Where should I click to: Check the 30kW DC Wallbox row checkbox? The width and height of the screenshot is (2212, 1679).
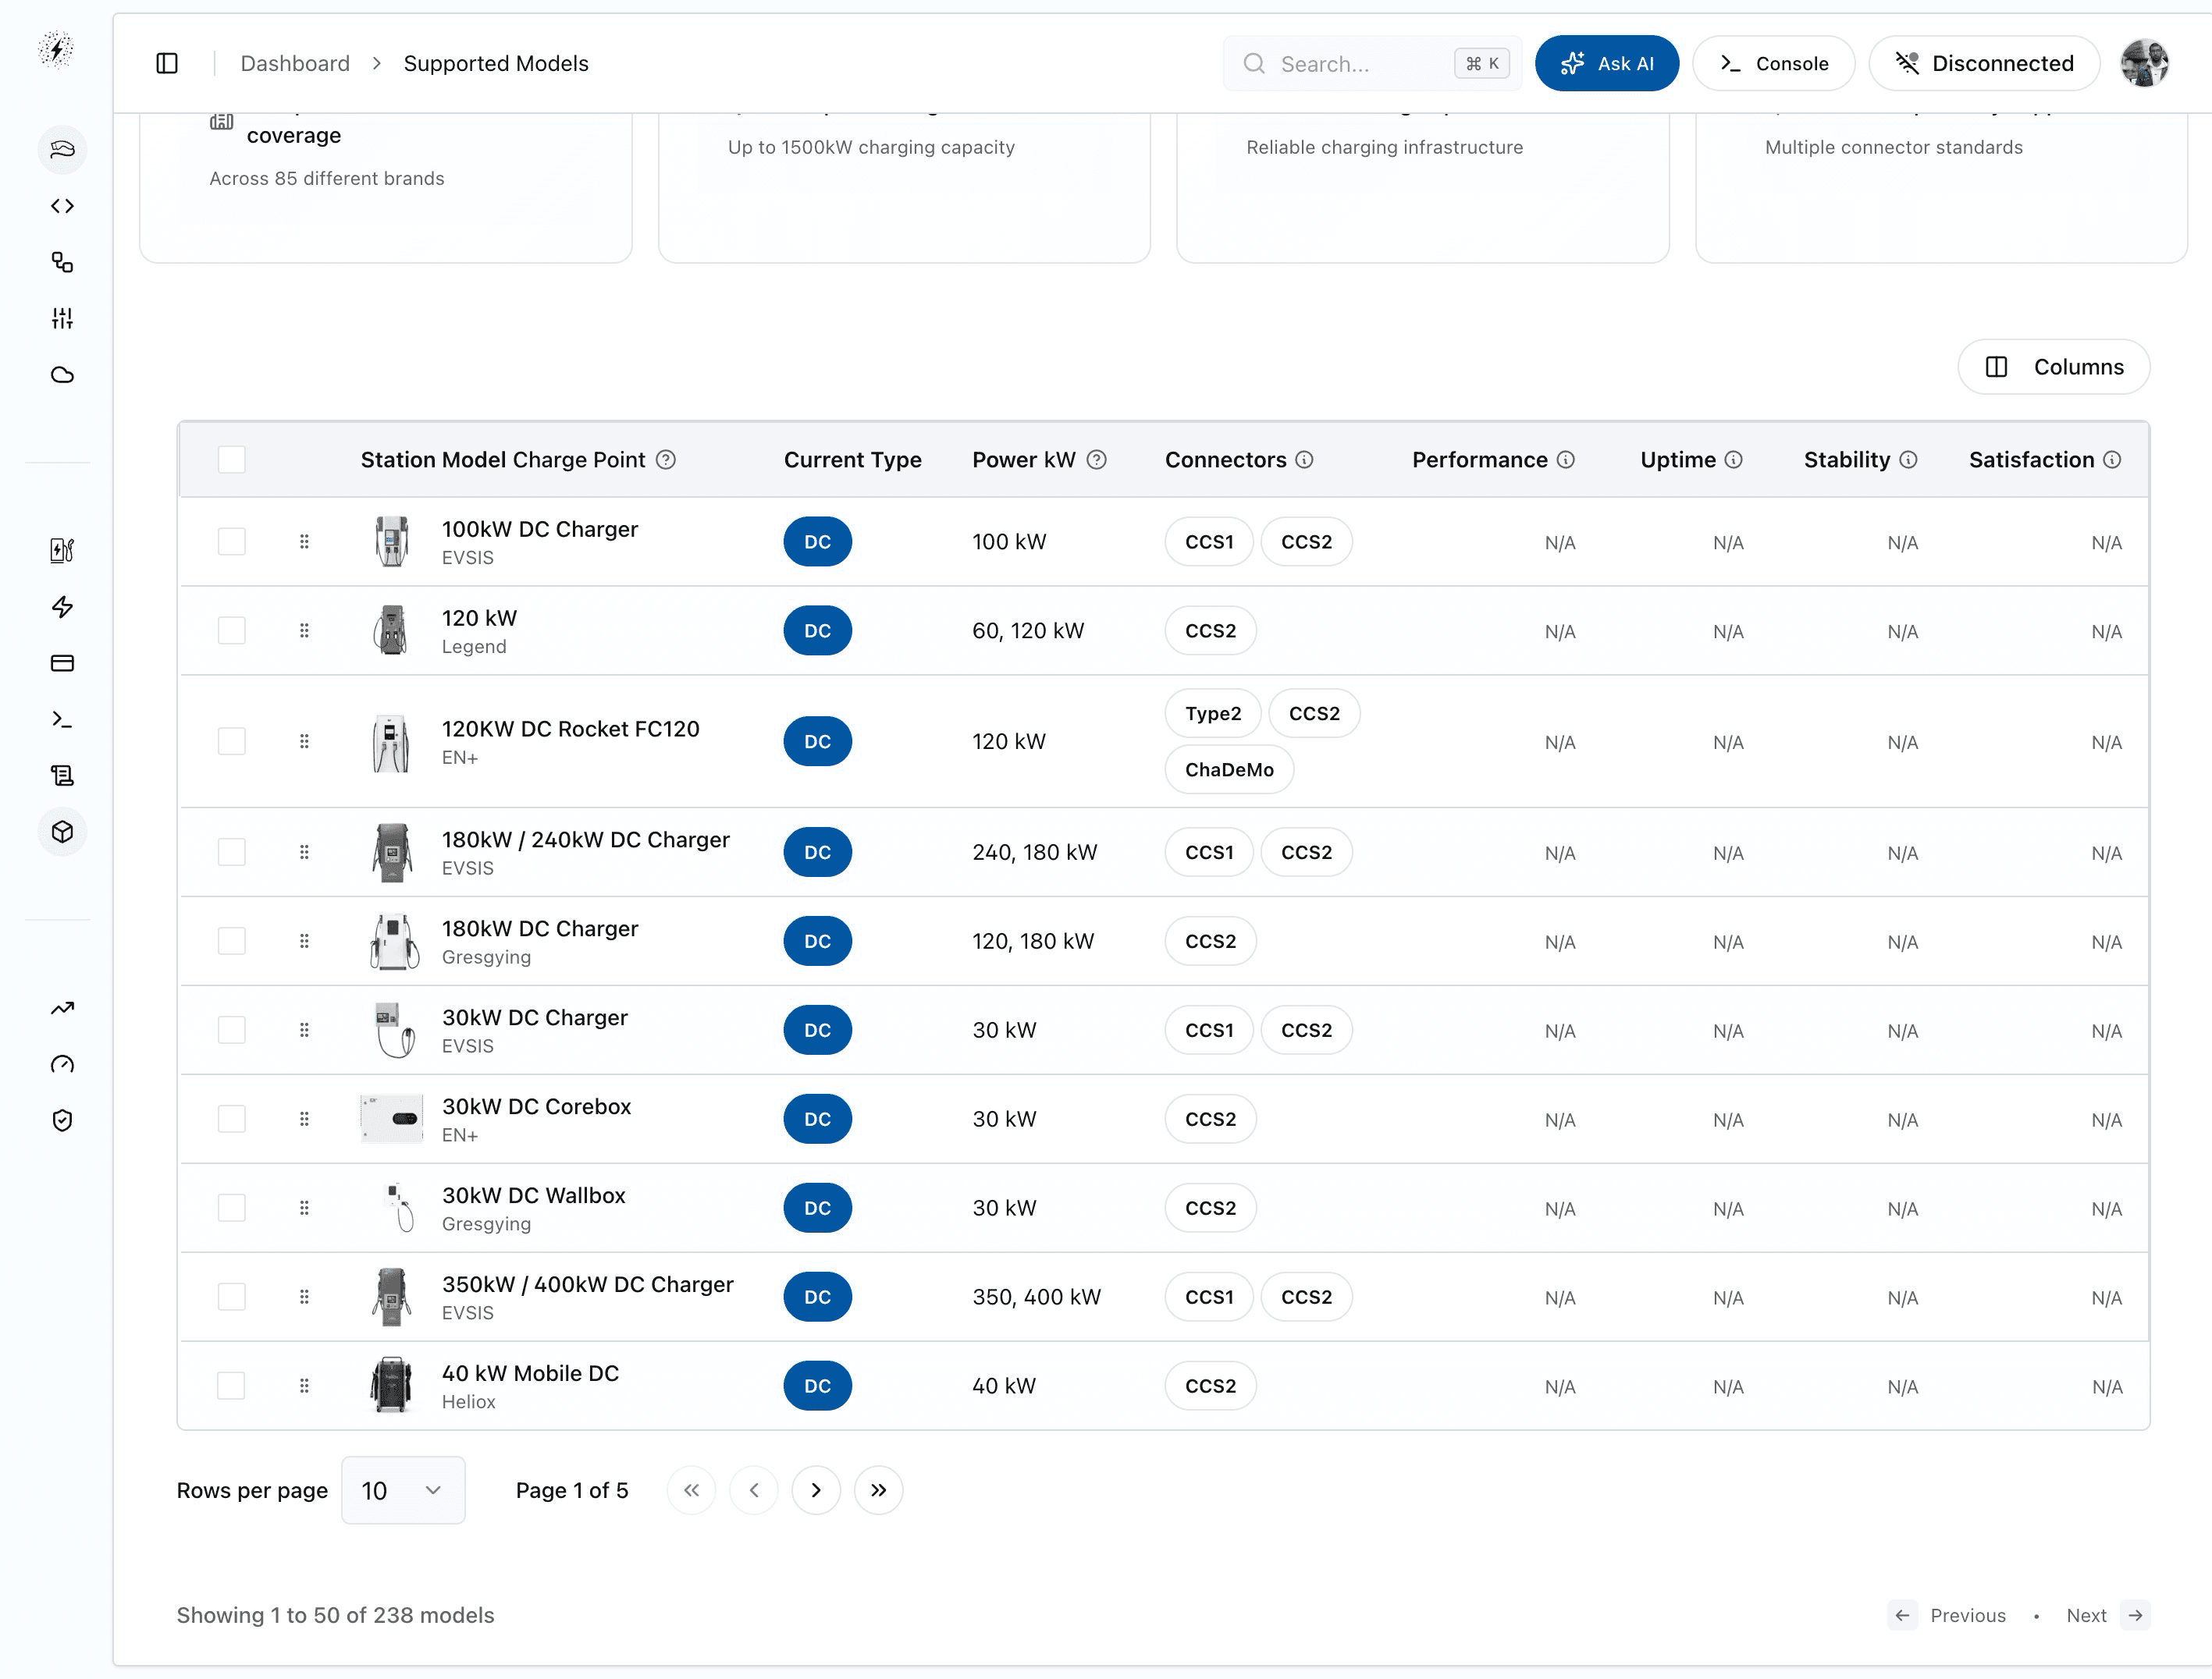[x=231, y=1207]
